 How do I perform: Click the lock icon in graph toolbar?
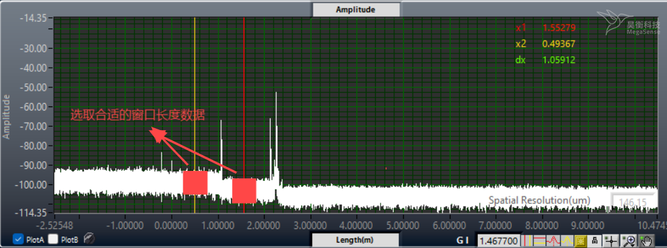pos(594,241)
